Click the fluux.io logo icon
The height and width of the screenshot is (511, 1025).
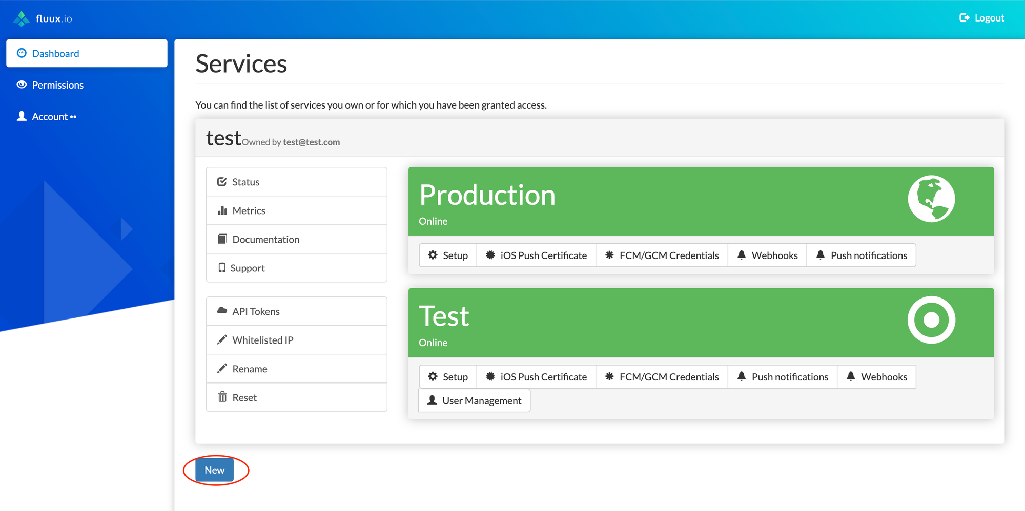[21, 18]
